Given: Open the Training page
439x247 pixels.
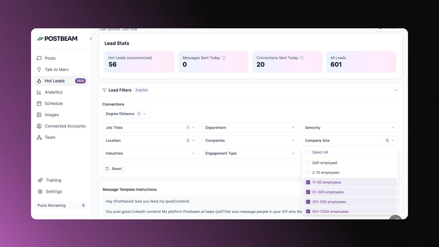Looking at the screenshot, I should [61, 180].
